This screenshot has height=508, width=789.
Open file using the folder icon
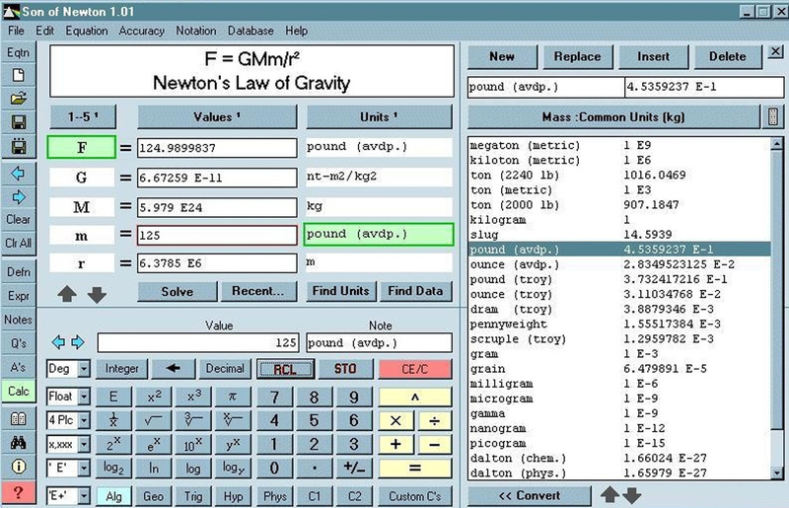(18, 99)
